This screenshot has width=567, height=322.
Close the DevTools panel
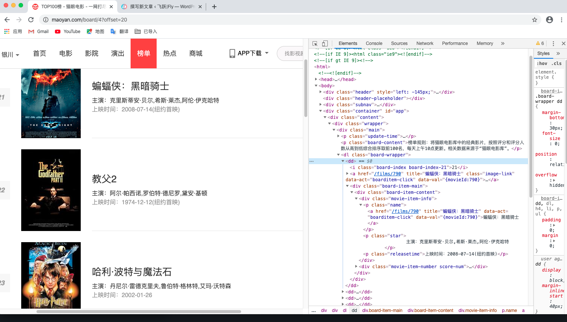563,43
